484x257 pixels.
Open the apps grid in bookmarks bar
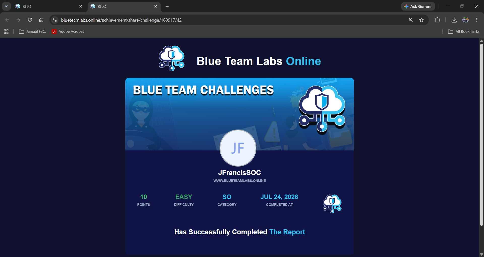pos(6,31)
